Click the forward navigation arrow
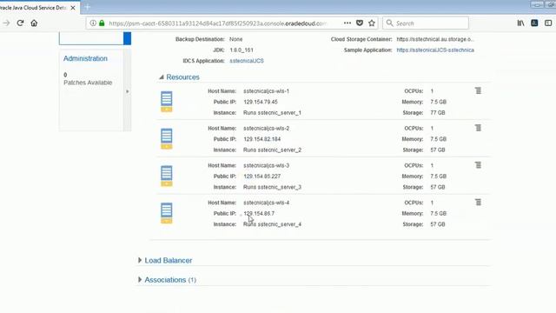This screenshot has width=556, height=313. [6, 23]
